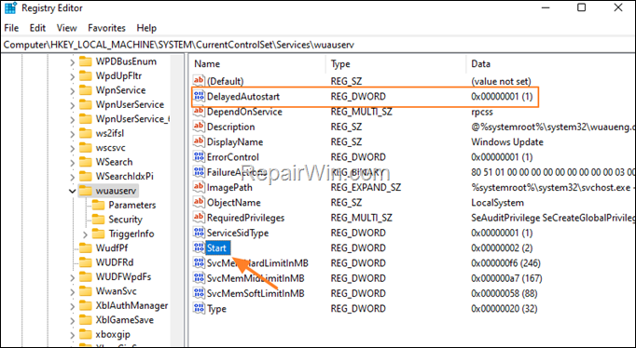This screenshot has height=348, width=636.
Task: Click the (Default) string value icon
Action: (x=199, y=81)
